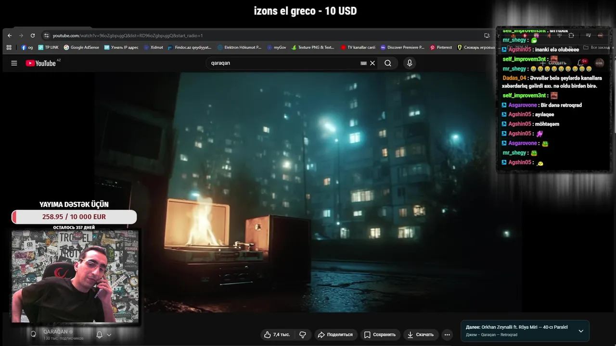Open the myGov bookmark
This screenshot has width=616, height=346.
click(276, 48)
